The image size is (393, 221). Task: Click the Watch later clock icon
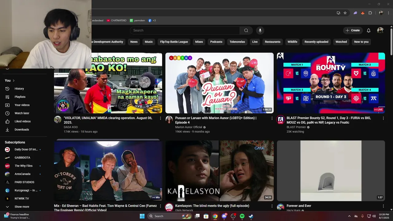7,113
